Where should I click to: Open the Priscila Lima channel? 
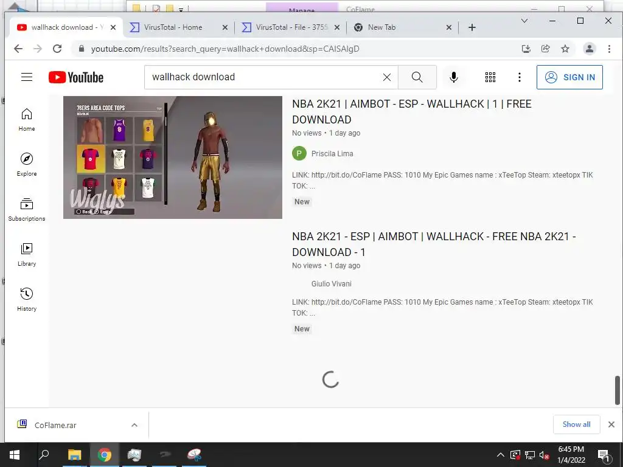332,154
